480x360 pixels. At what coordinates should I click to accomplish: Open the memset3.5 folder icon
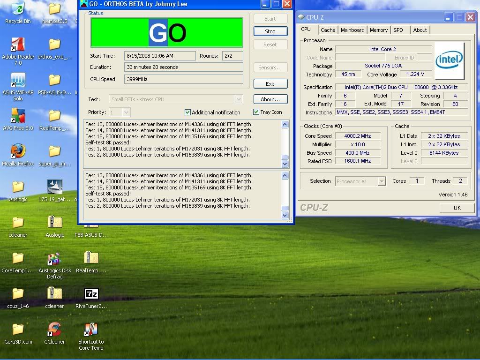point(54,9)
